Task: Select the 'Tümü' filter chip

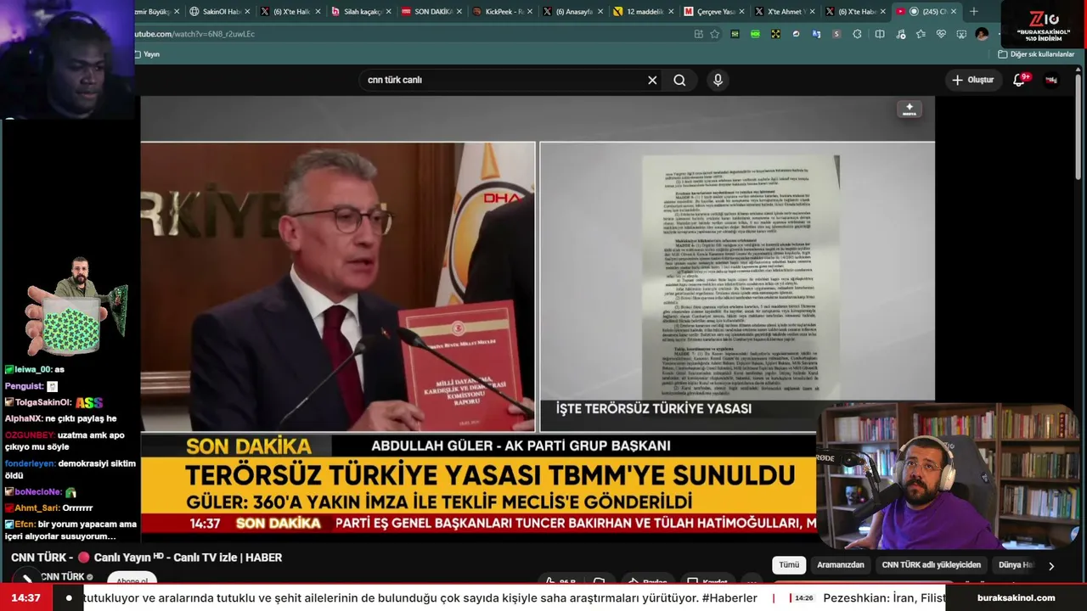Action: point(789,565)
